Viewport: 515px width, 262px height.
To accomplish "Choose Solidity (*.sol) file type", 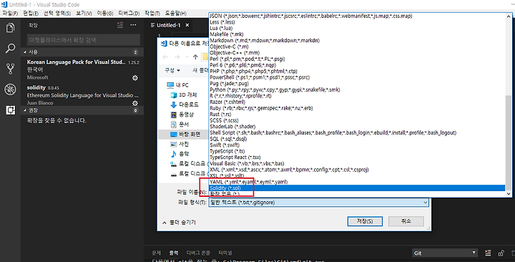I will click(357, 188).
